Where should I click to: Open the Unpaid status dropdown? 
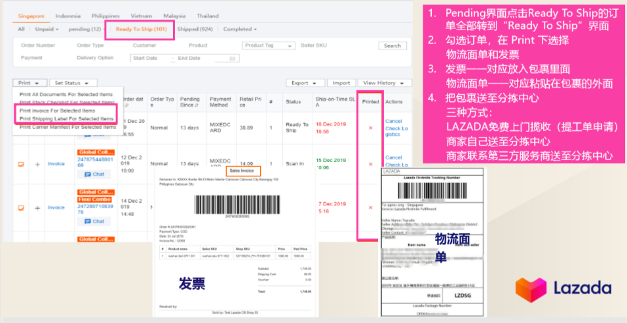click(47, 29)
